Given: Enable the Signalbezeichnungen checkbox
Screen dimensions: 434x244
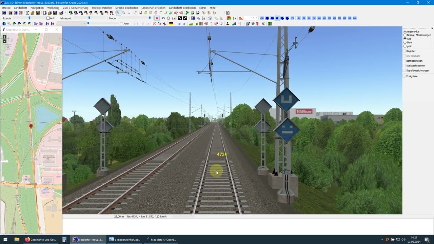Looking at the screenshot, I should tap(405, 70).
